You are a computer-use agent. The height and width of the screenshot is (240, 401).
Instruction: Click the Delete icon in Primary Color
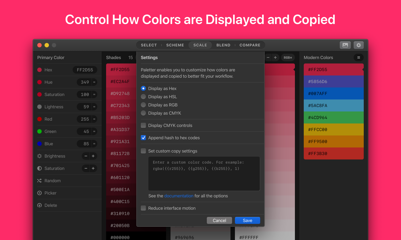[39, 205]
